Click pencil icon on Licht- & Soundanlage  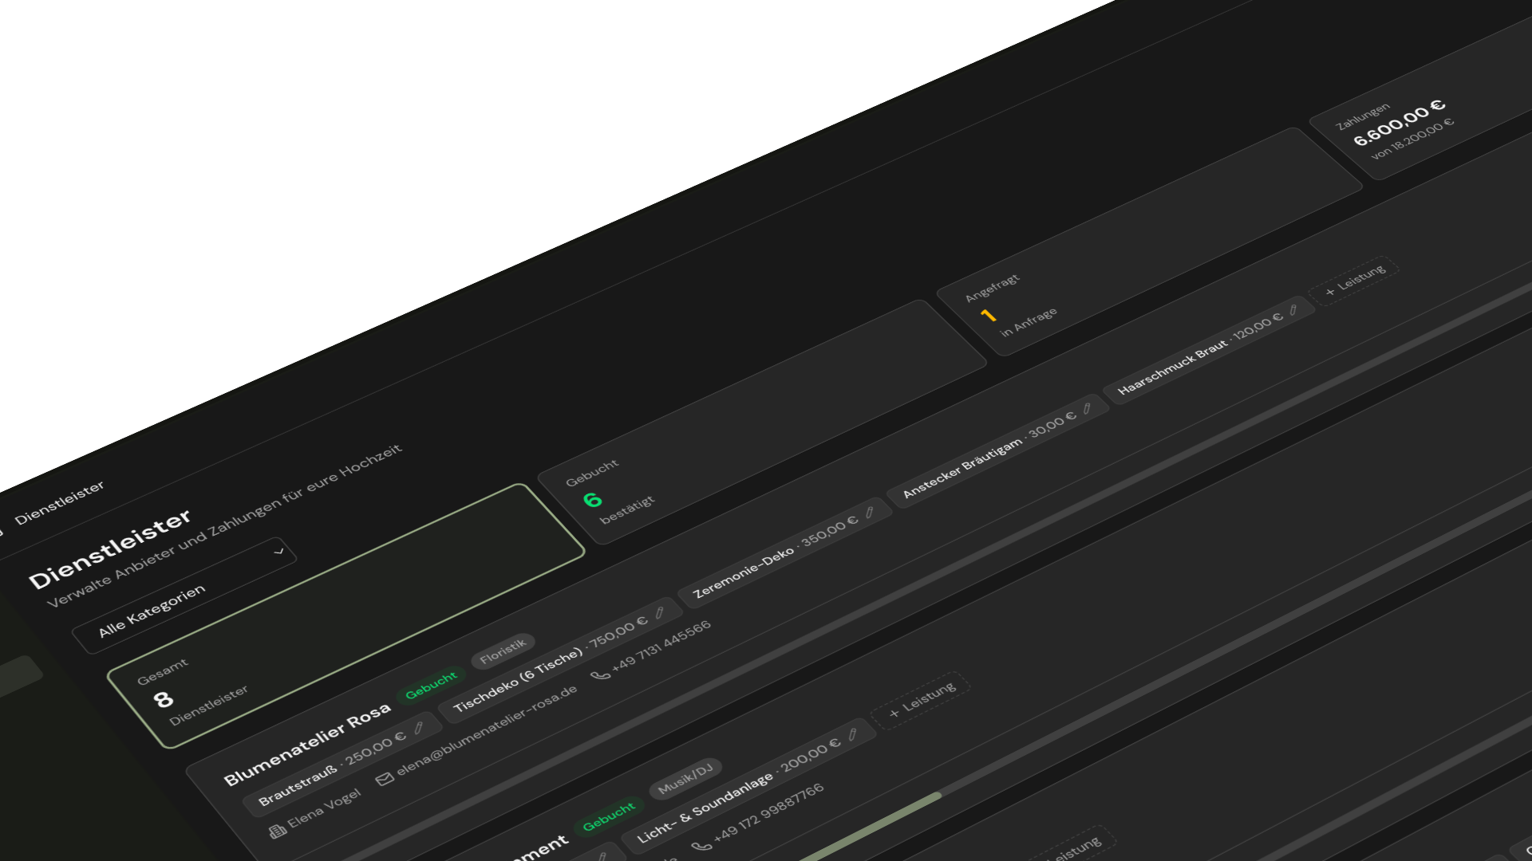[x=852, y=734]
